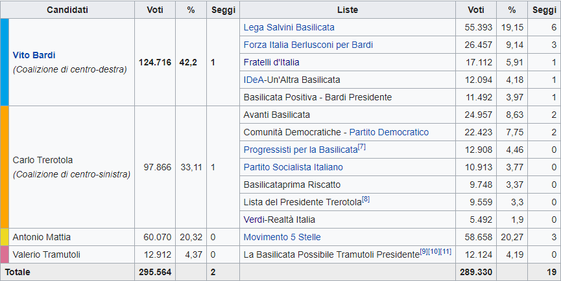Click footnote reference 7
The width and height of the screenshot is (561, 281).
pos(362,147)
